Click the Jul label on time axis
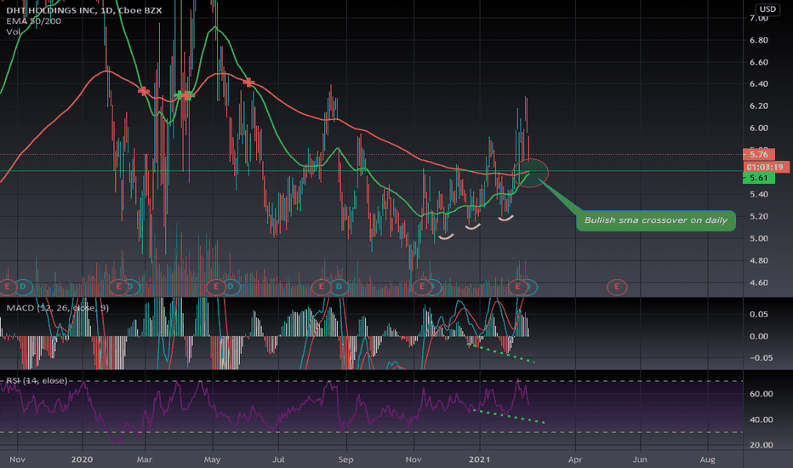The image size is (793, 468). pos(278,459)
